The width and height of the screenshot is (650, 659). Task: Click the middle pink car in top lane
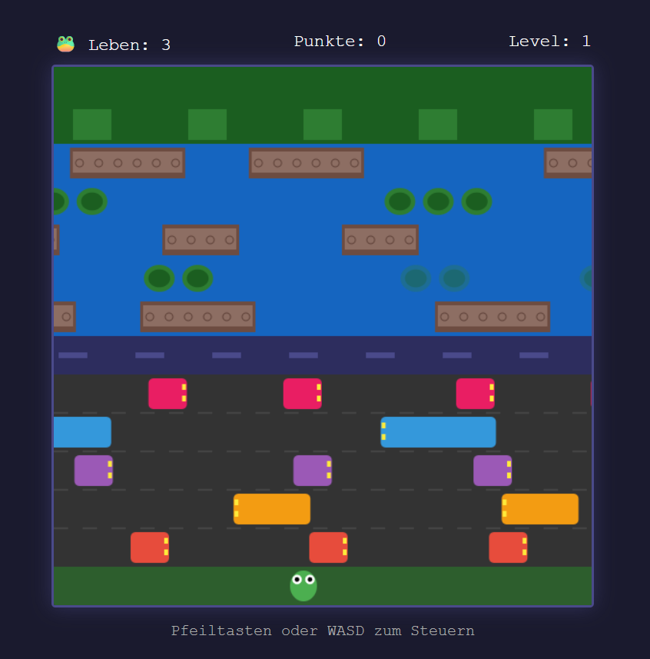tap(302, 394)
